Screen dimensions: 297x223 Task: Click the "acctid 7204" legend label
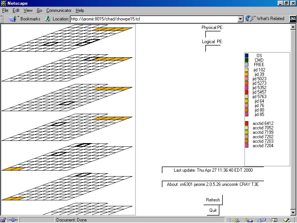(x=263, y=146)
